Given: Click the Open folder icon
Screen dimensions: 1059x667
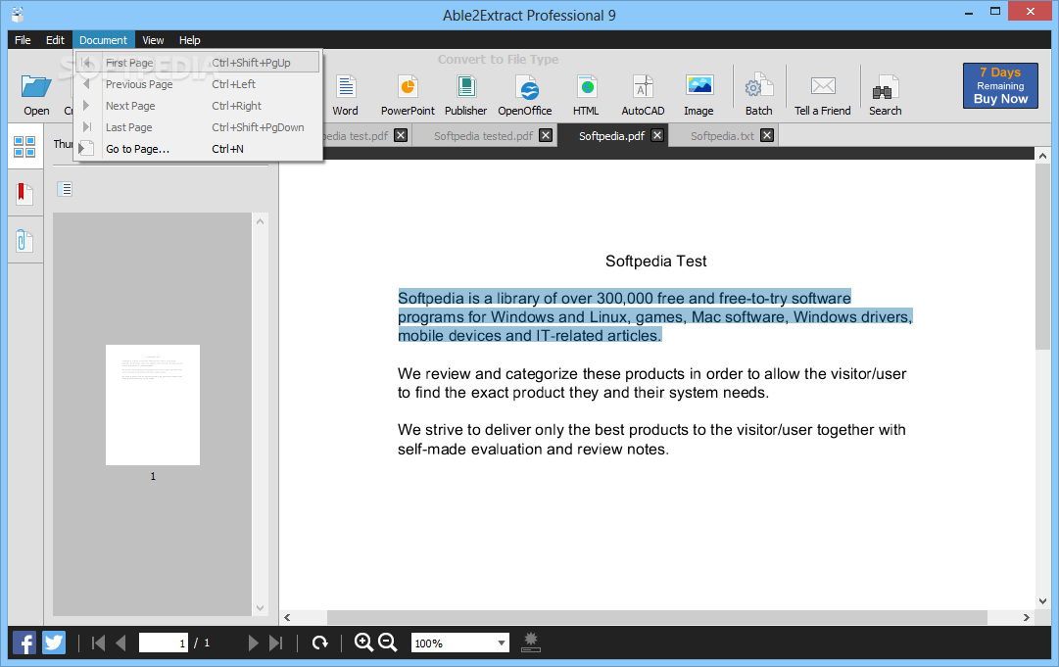Looking at the screenshot, I should click(x=36, y=86).
